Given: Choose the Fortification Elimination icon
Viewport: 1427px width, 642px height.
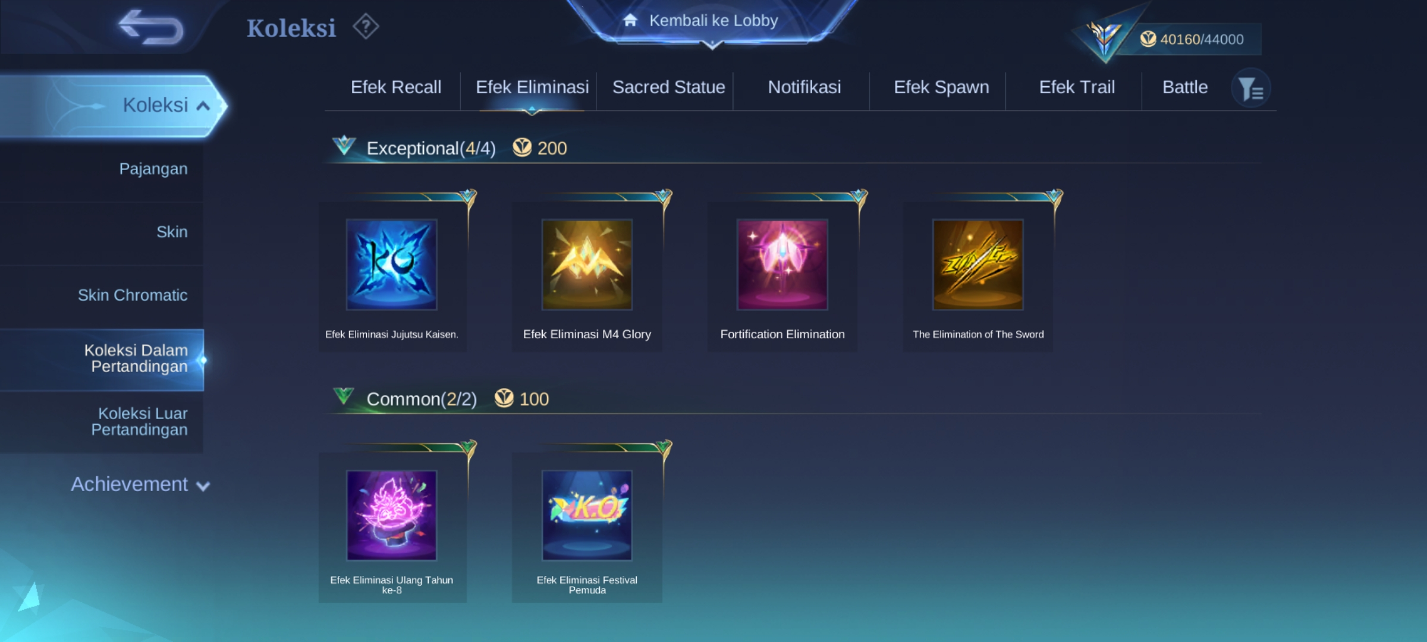Looking at the screenshot, I should 782,265.
